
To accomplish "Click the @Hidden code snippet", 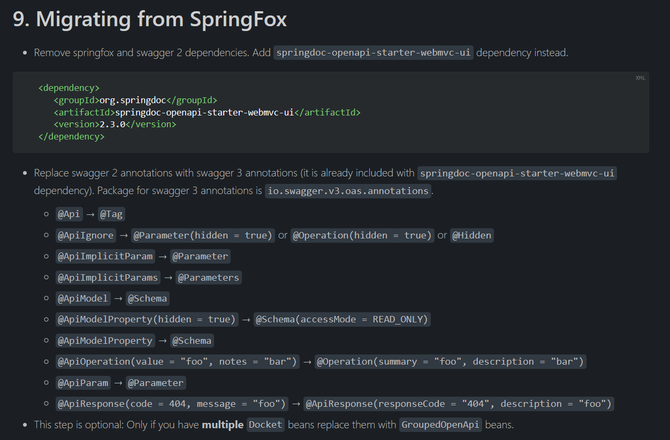I will pos(471,235).
